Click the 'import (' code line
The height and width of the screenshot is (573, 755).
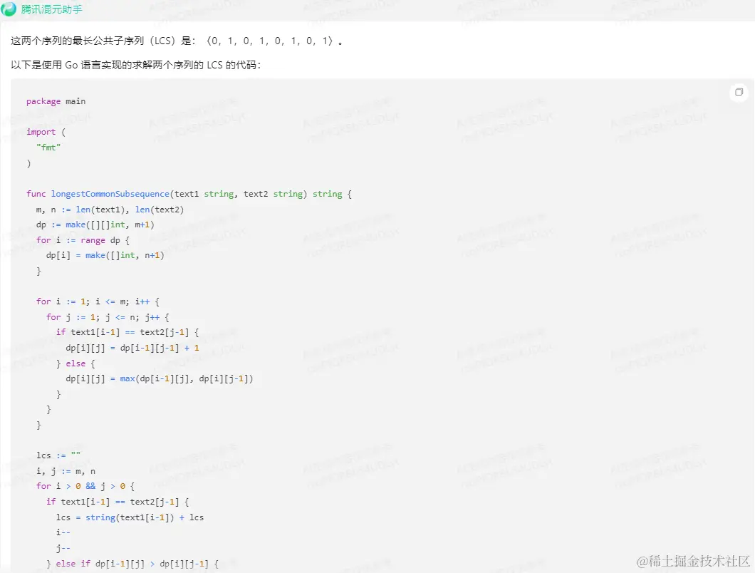pos(46,132)
